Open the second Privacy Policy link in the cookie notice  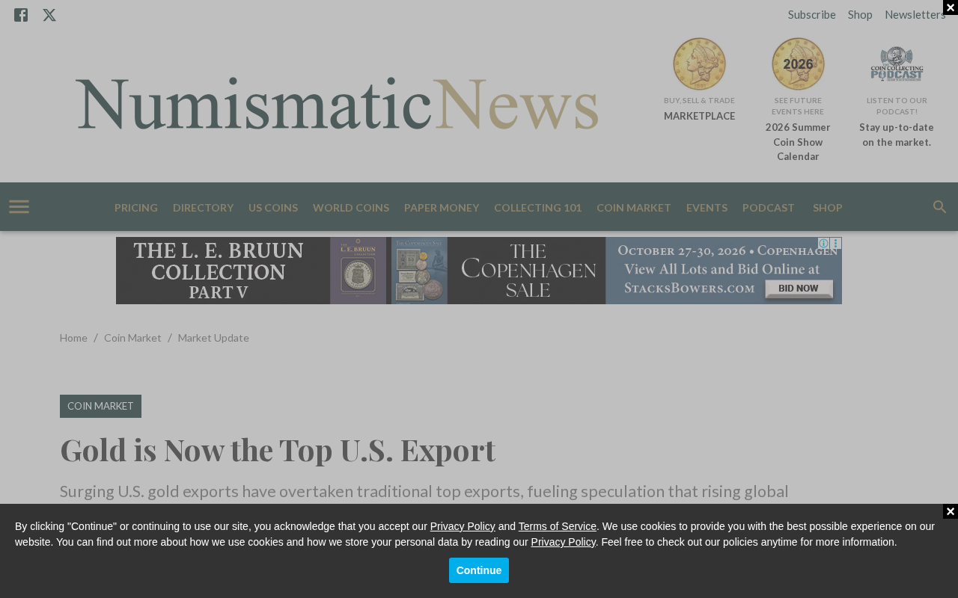pyautogui.click(x=564, y=542)
